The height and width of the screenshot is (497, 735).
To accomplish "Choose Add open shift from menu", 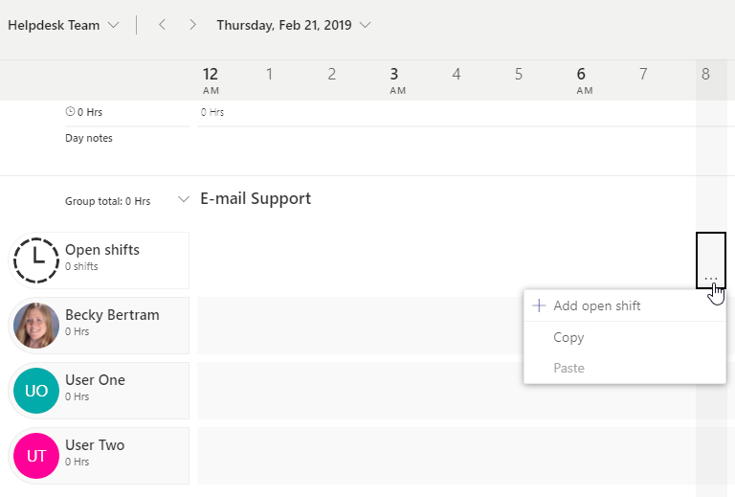I will pyautogui.click(x=596, y=306).
